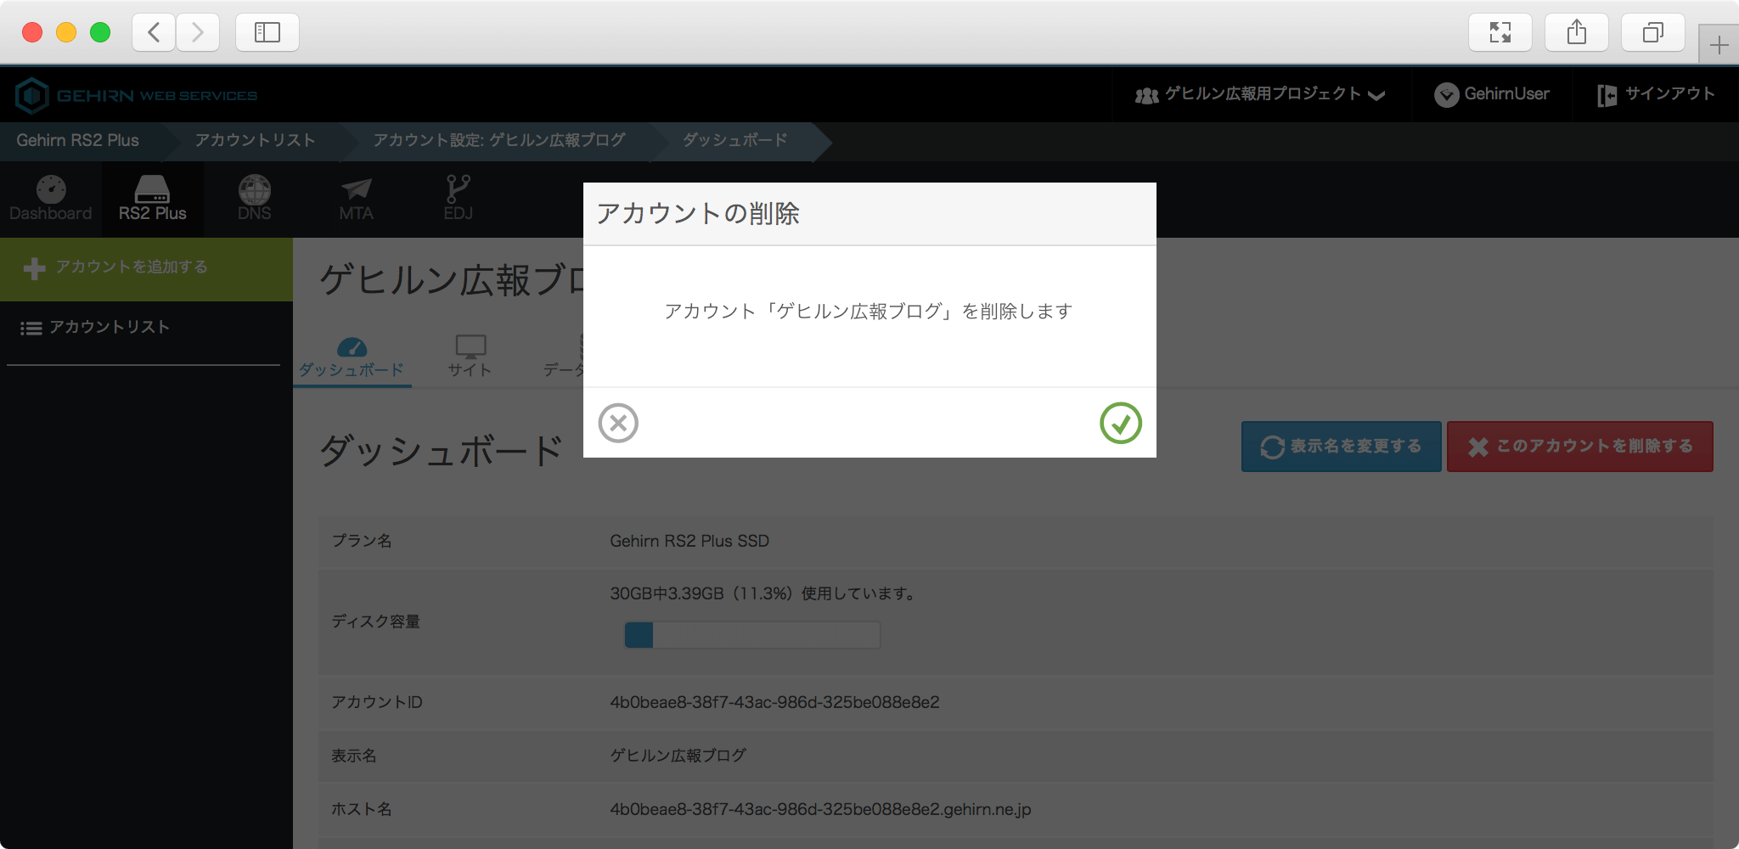Click the disk usage progress bar
The image size is (1739, 849).
(751, 635)
